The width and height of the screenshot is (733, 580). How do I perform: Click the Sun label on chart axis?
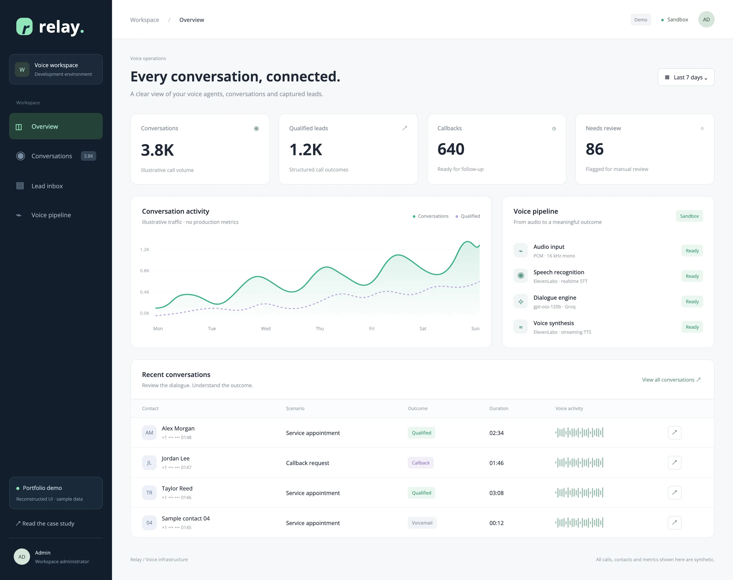475,328
